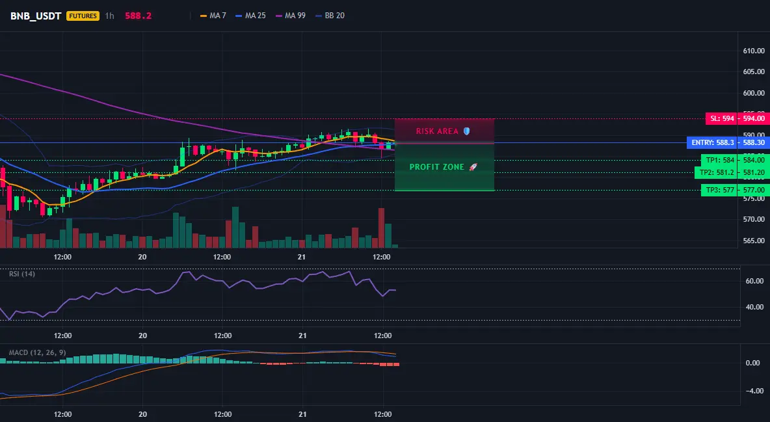770x422 pixels.
Task: Click the 584.00 green axis price tag
Action: point(753,160)
